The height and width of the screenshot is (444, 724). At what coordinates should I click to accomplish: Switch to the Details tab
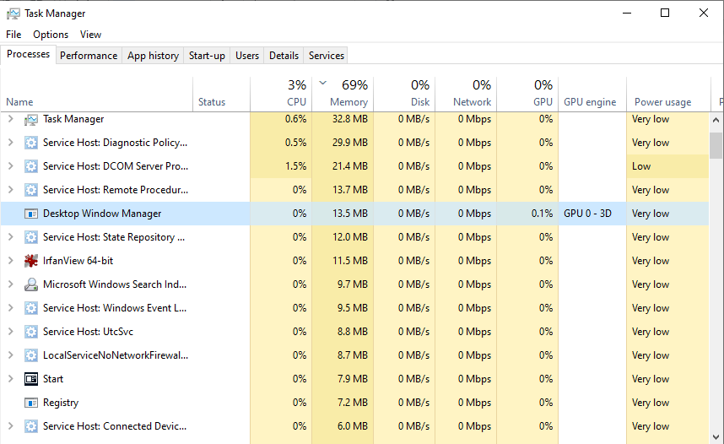click(284, 56)
